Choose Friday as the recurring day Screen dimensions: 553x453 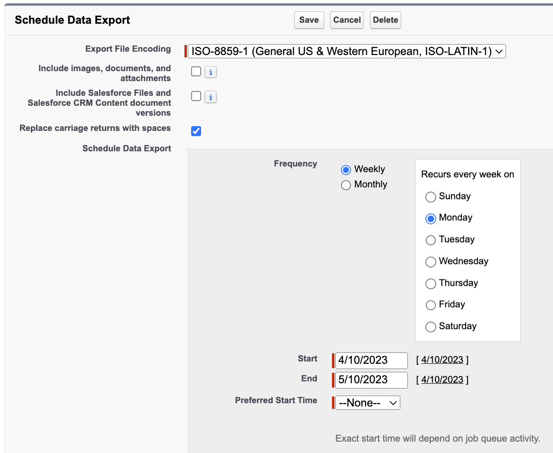pyautogui.click(x=431, y=305)
